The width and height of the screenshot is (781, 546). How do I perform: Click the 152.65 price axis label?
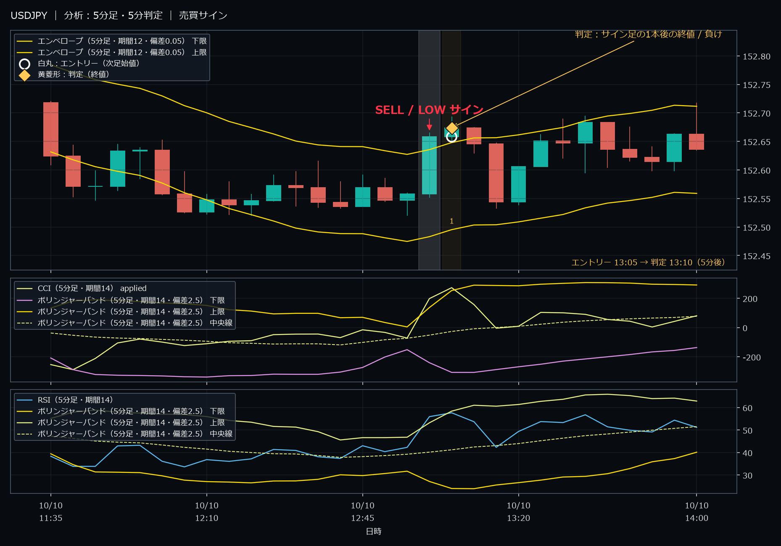757,142
